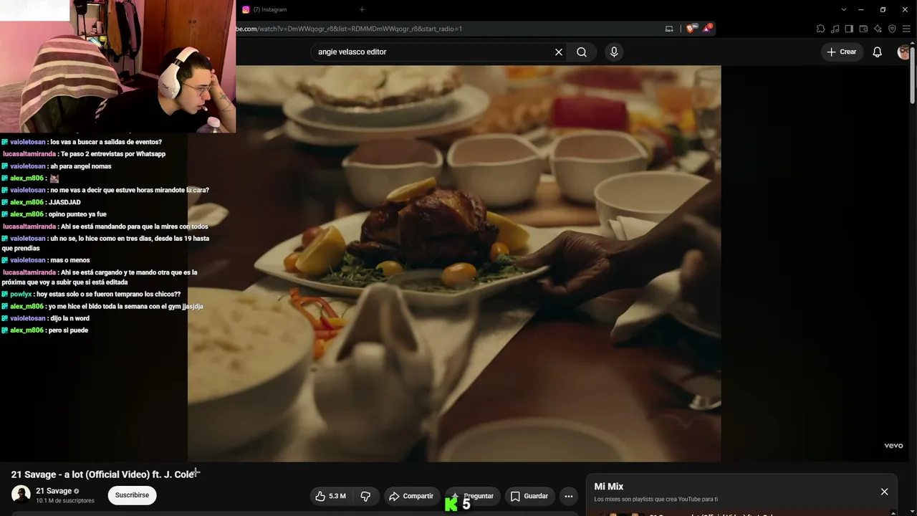Open the Brave Rewards triangle icon
Image resolution: width=917 pixels, height=516 pixels.
click(706, 29)
